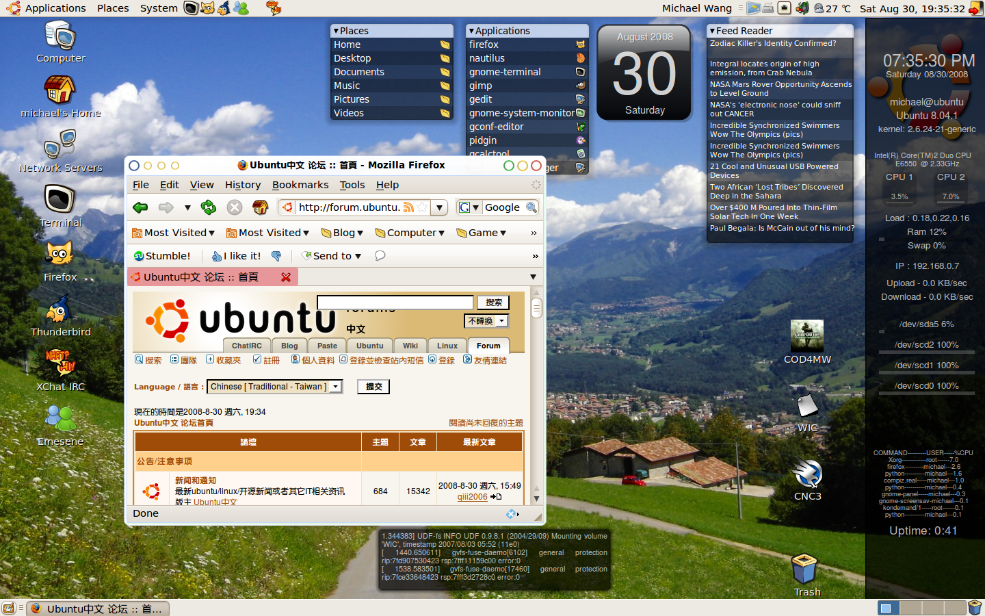Switch to the Wiki tab on the forum page
The width and height of the screenshot is (985, 616).
pos(410,346)
